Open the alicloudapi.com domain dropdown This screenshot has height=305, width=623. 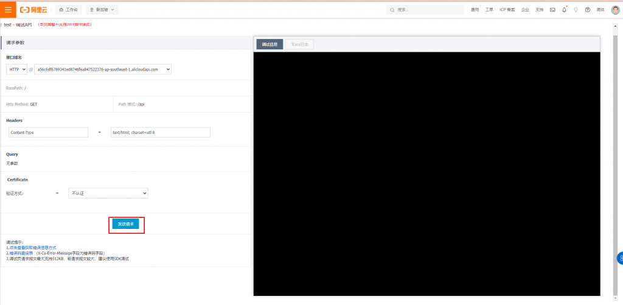click(103, 69)
